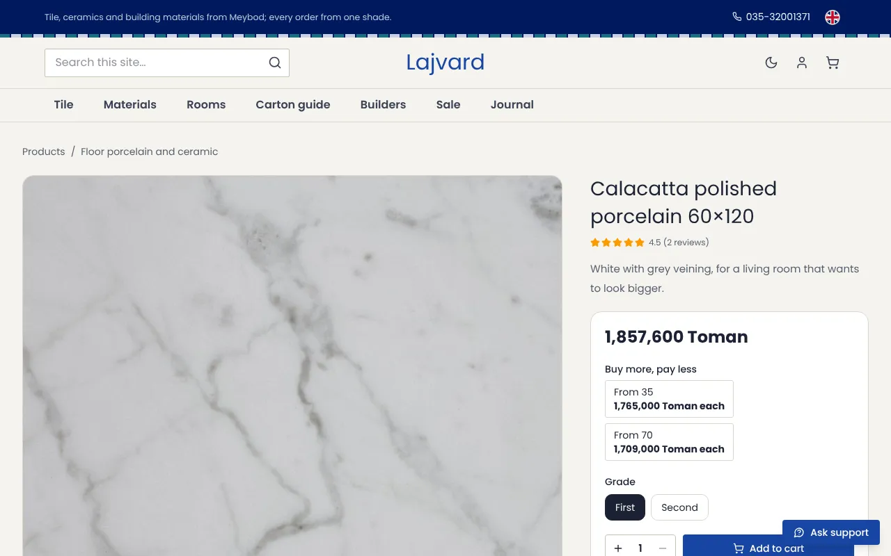Visit the Sale section
The width and height of the screenshot is (891, 556).
point(448,105)
